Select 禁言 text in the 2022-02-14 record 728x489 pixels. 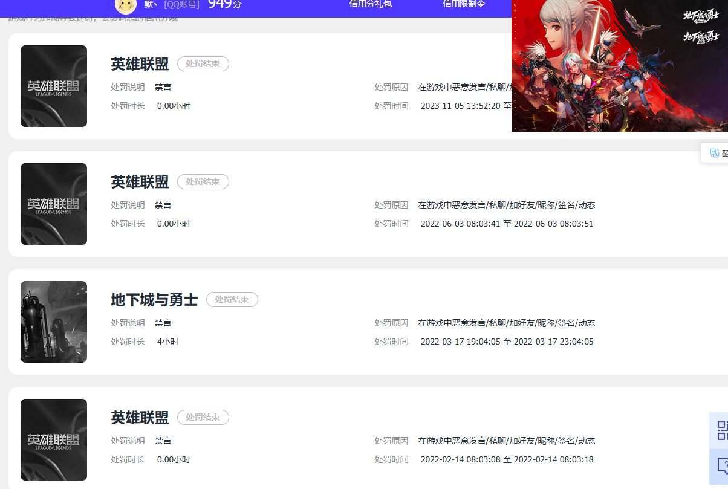163,441
